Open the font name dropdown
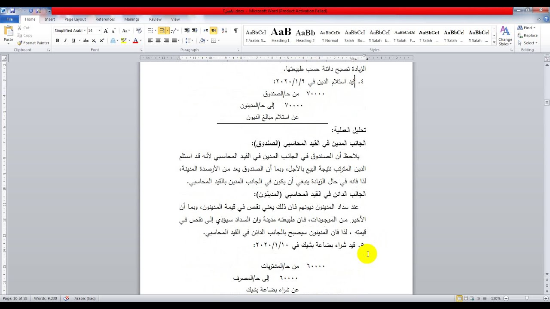The image size is (550, 309). [85, 30]
